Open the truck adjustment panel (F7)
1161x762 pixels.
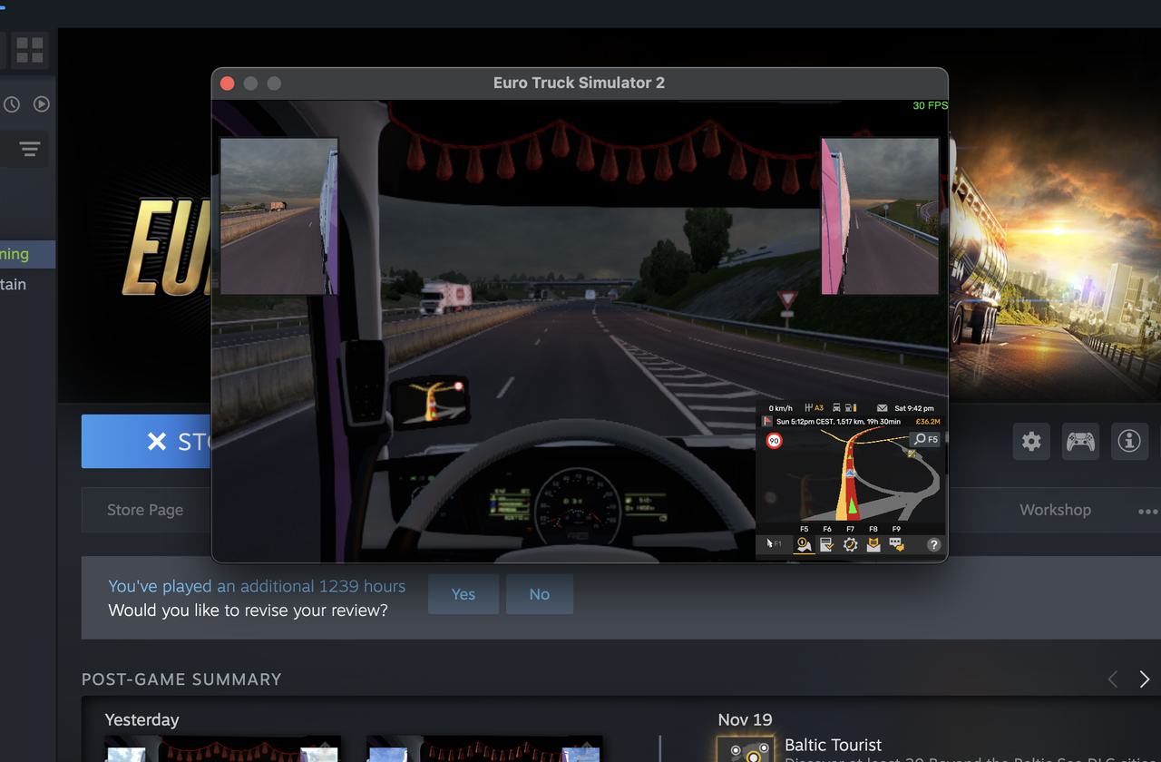850,544
